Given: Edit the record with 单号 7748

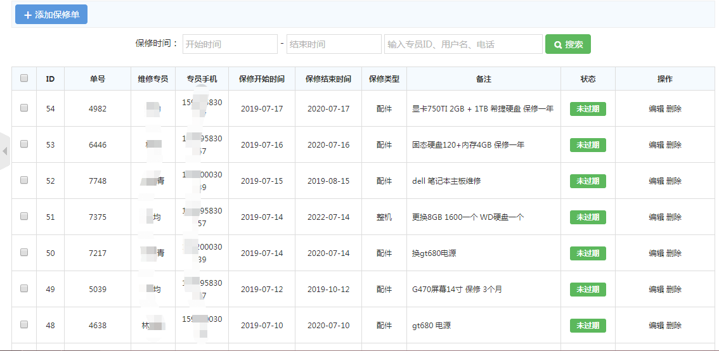Looking at the screenshot, I should [656, 181].
